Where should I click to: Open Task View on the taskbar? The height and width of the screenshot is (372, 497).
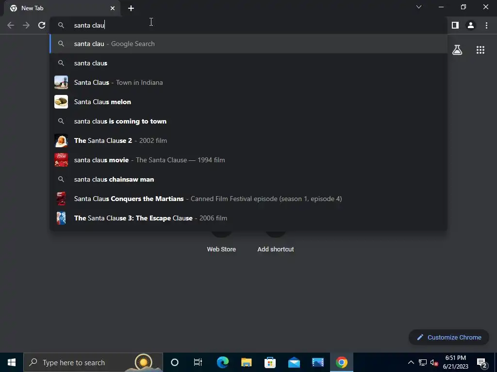(x=198, y=362)
